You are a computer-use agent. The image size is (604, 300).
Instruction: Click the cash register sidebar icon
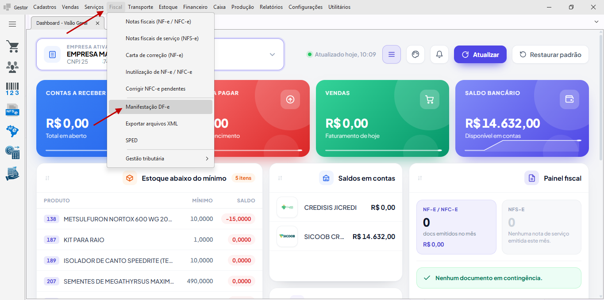click(12, 173)
